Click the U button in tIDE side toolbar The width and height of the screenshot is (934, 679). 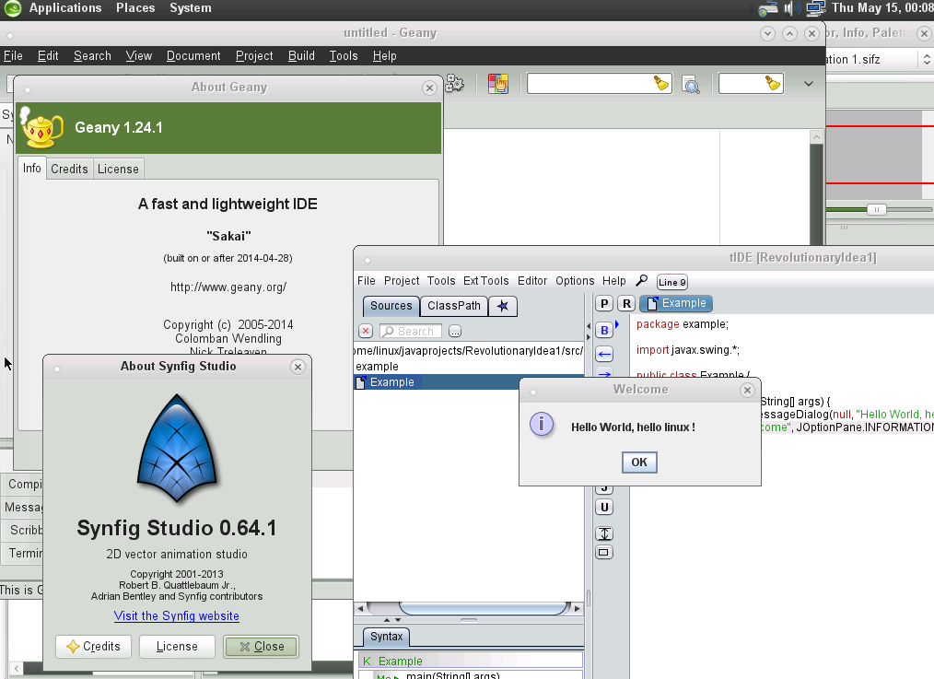604,508
